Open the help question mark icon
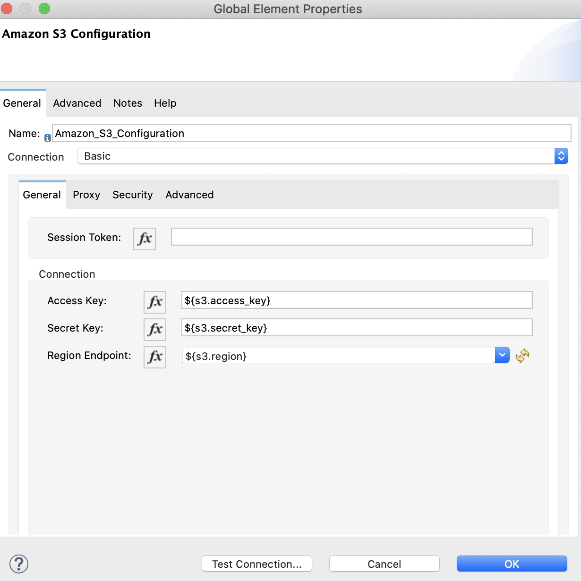Viewport: 581px width, 581px height. point(19,564)
